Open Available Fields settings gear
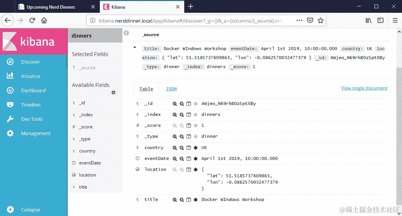The width and height of the screenshot is (402, 216). click(113, 93)
